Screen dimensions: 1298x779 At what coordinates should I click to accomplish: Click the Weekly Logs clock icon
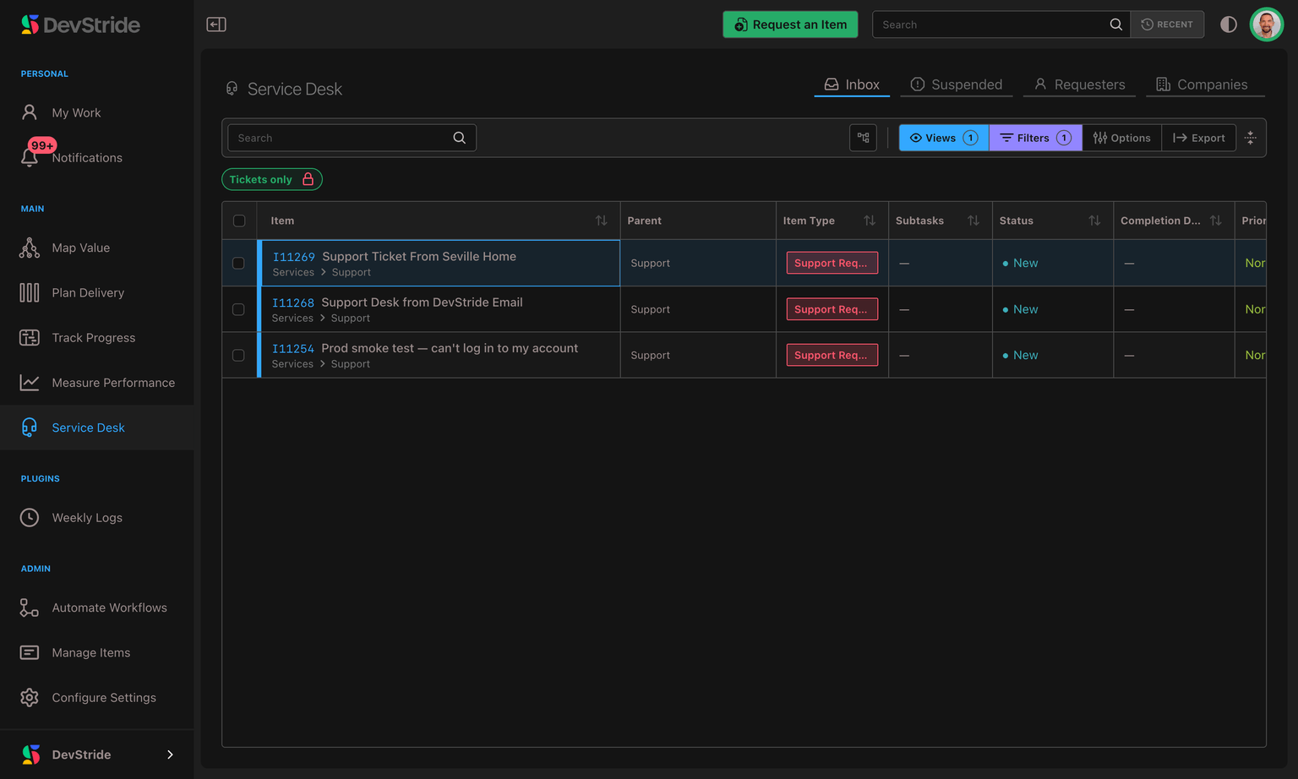click(30, 517)
